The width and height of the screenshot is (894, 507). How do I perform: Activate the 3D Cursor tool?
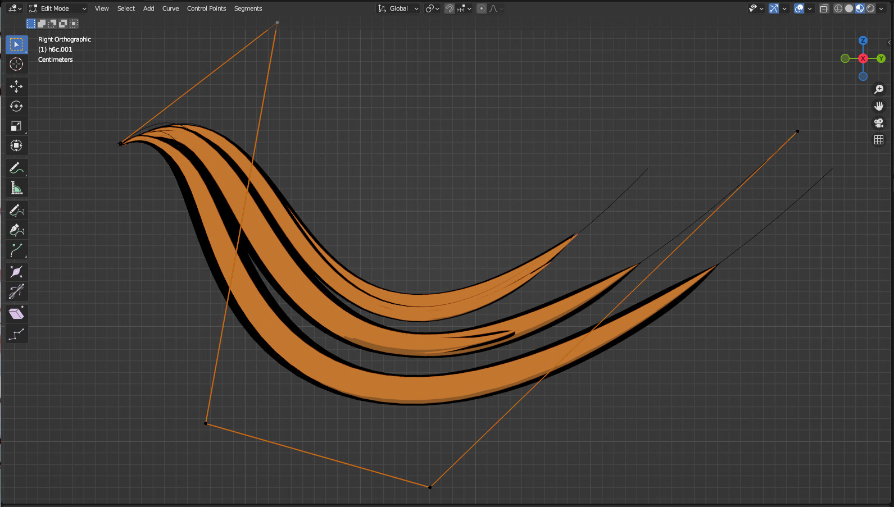pyautogui.click(x=16, y=65)
